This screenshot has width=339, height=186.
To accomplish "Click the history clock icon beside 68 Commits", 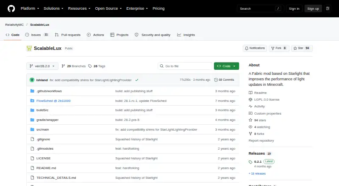I will 216,80.
